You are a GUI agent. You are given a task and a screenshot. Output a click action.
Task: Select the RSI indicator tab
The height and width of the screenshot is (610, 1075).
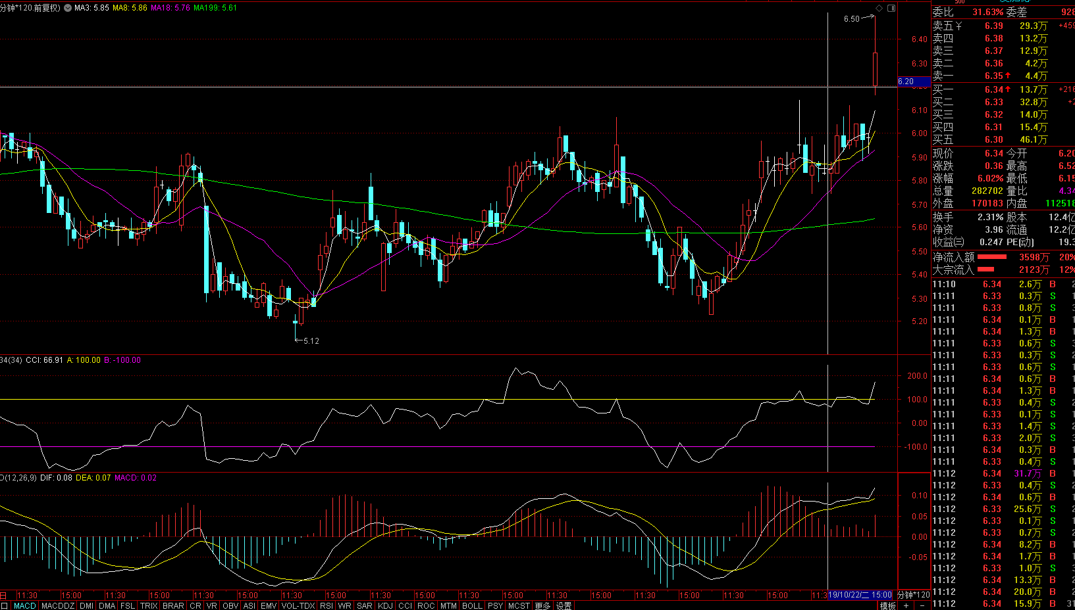(x=327, y=605)
